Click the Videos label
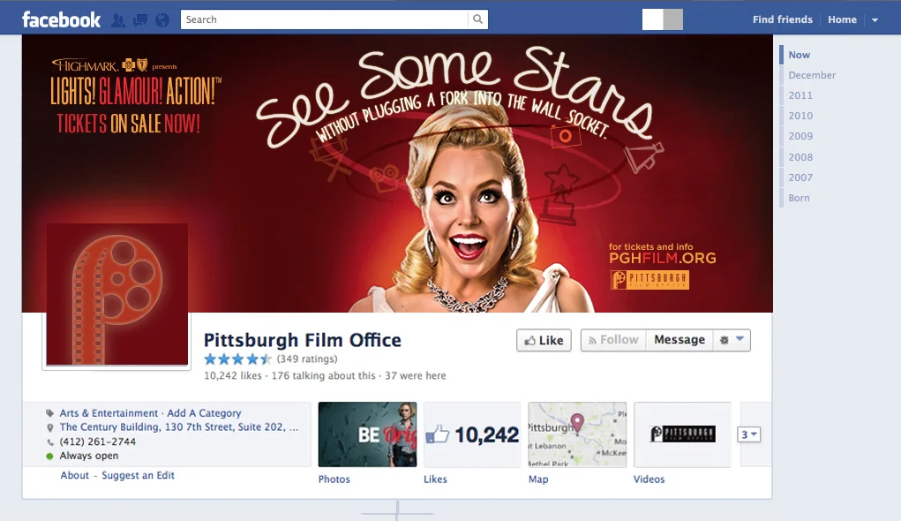 [649, 479]
